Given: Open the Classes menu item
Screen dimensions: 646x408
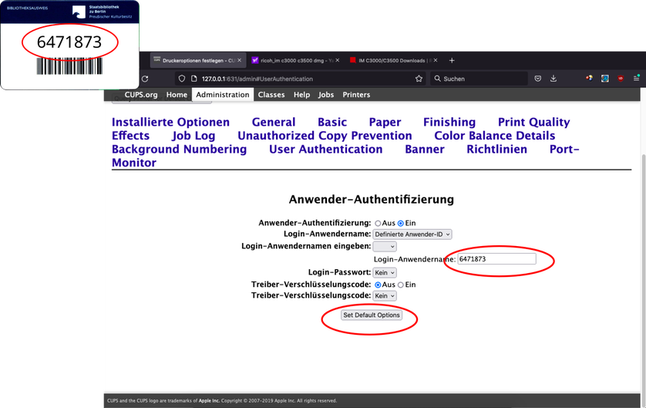Looking at the screenshot, I should click(x=271, y=95).
